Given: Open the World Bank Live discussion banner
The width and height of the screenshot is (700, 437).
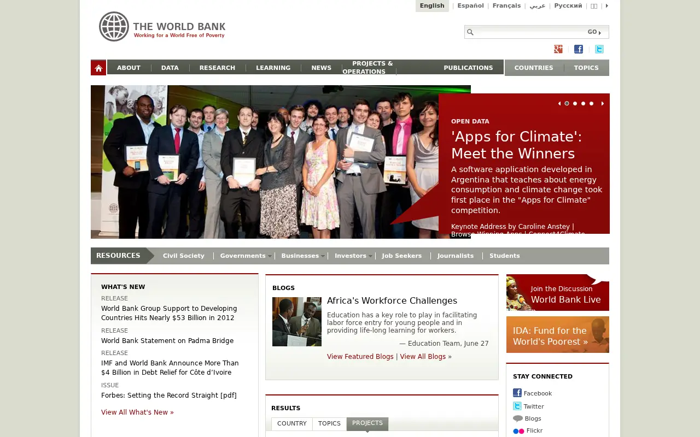Looking at the screenshot, I should [558, 293].
